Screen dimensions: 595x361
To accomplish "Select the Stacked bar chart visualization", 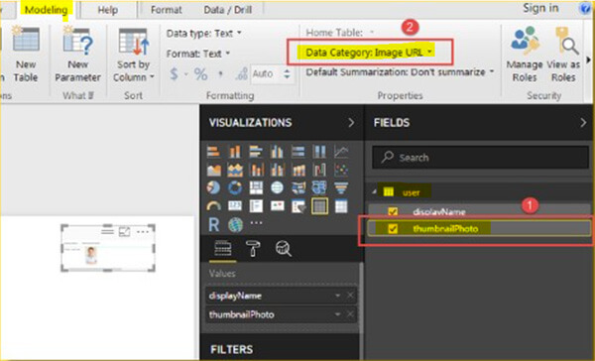I will coord(213,152).
